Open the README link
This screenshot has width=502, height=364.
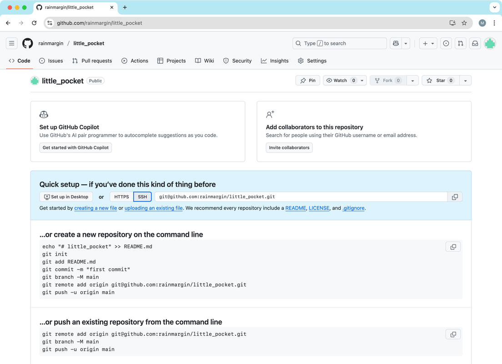point(296,208)
